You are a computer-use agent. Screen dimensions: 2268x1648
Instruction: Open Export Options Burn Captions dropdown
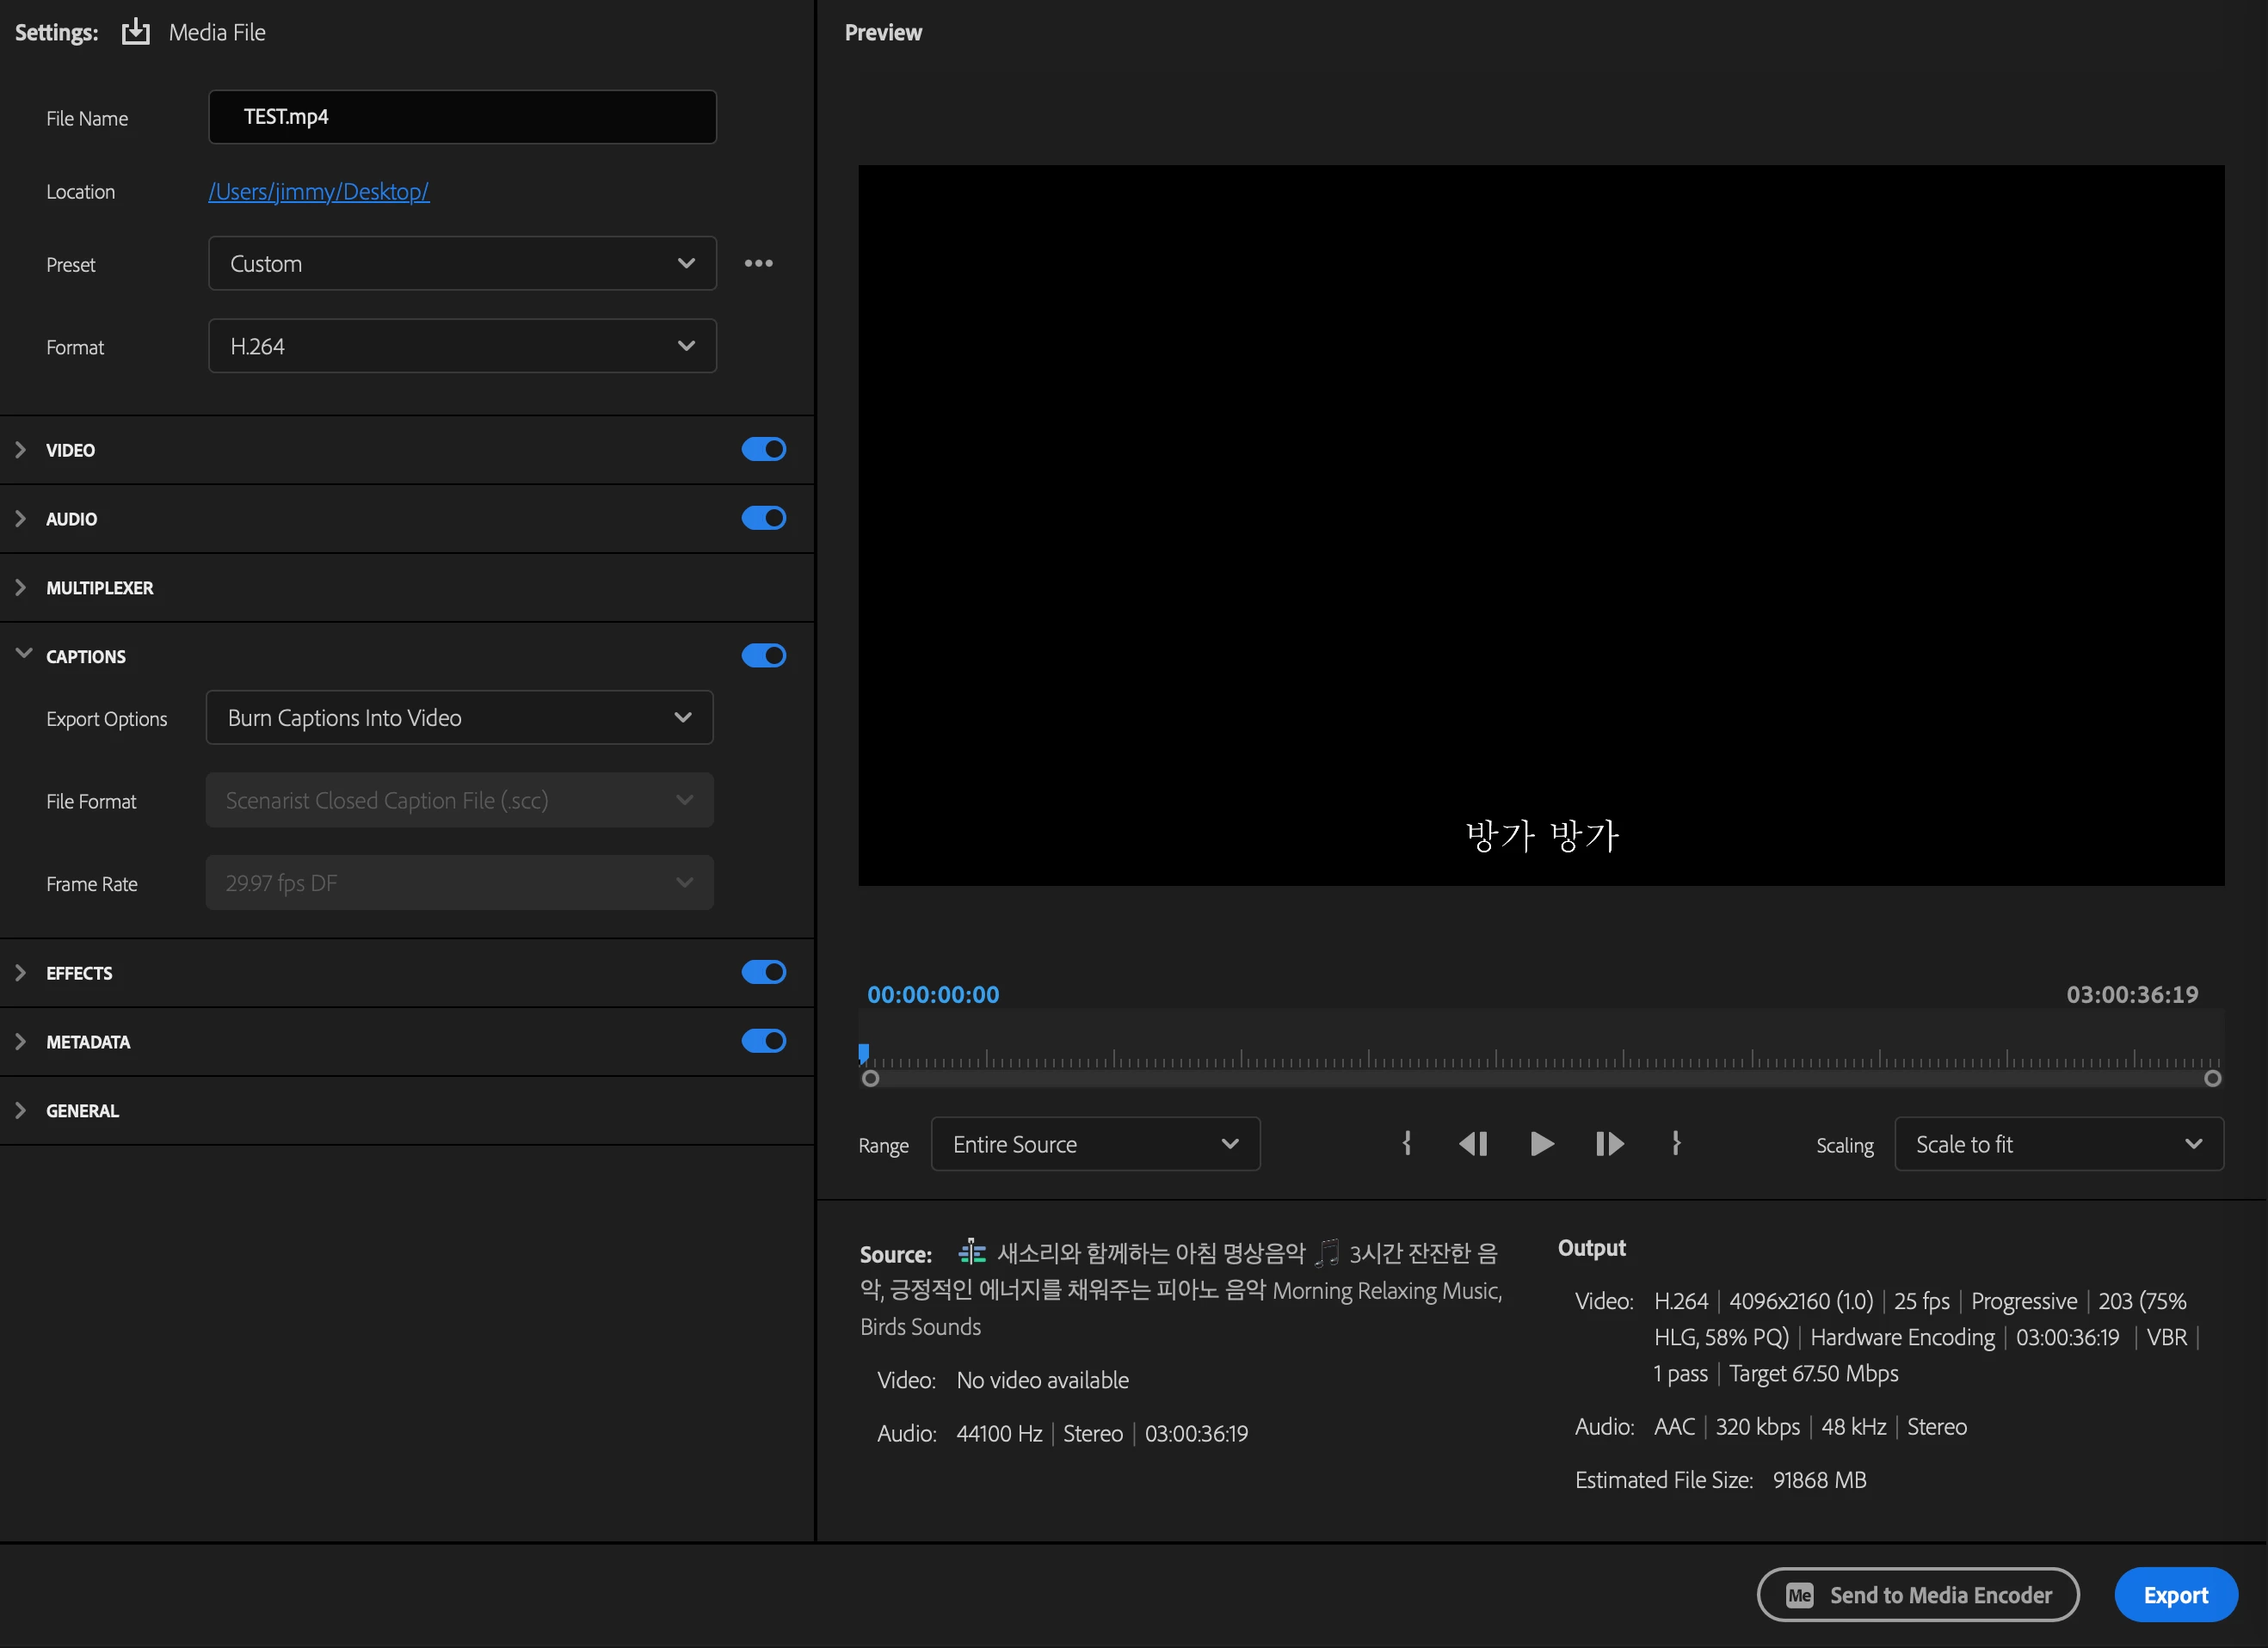pos(459,717)
